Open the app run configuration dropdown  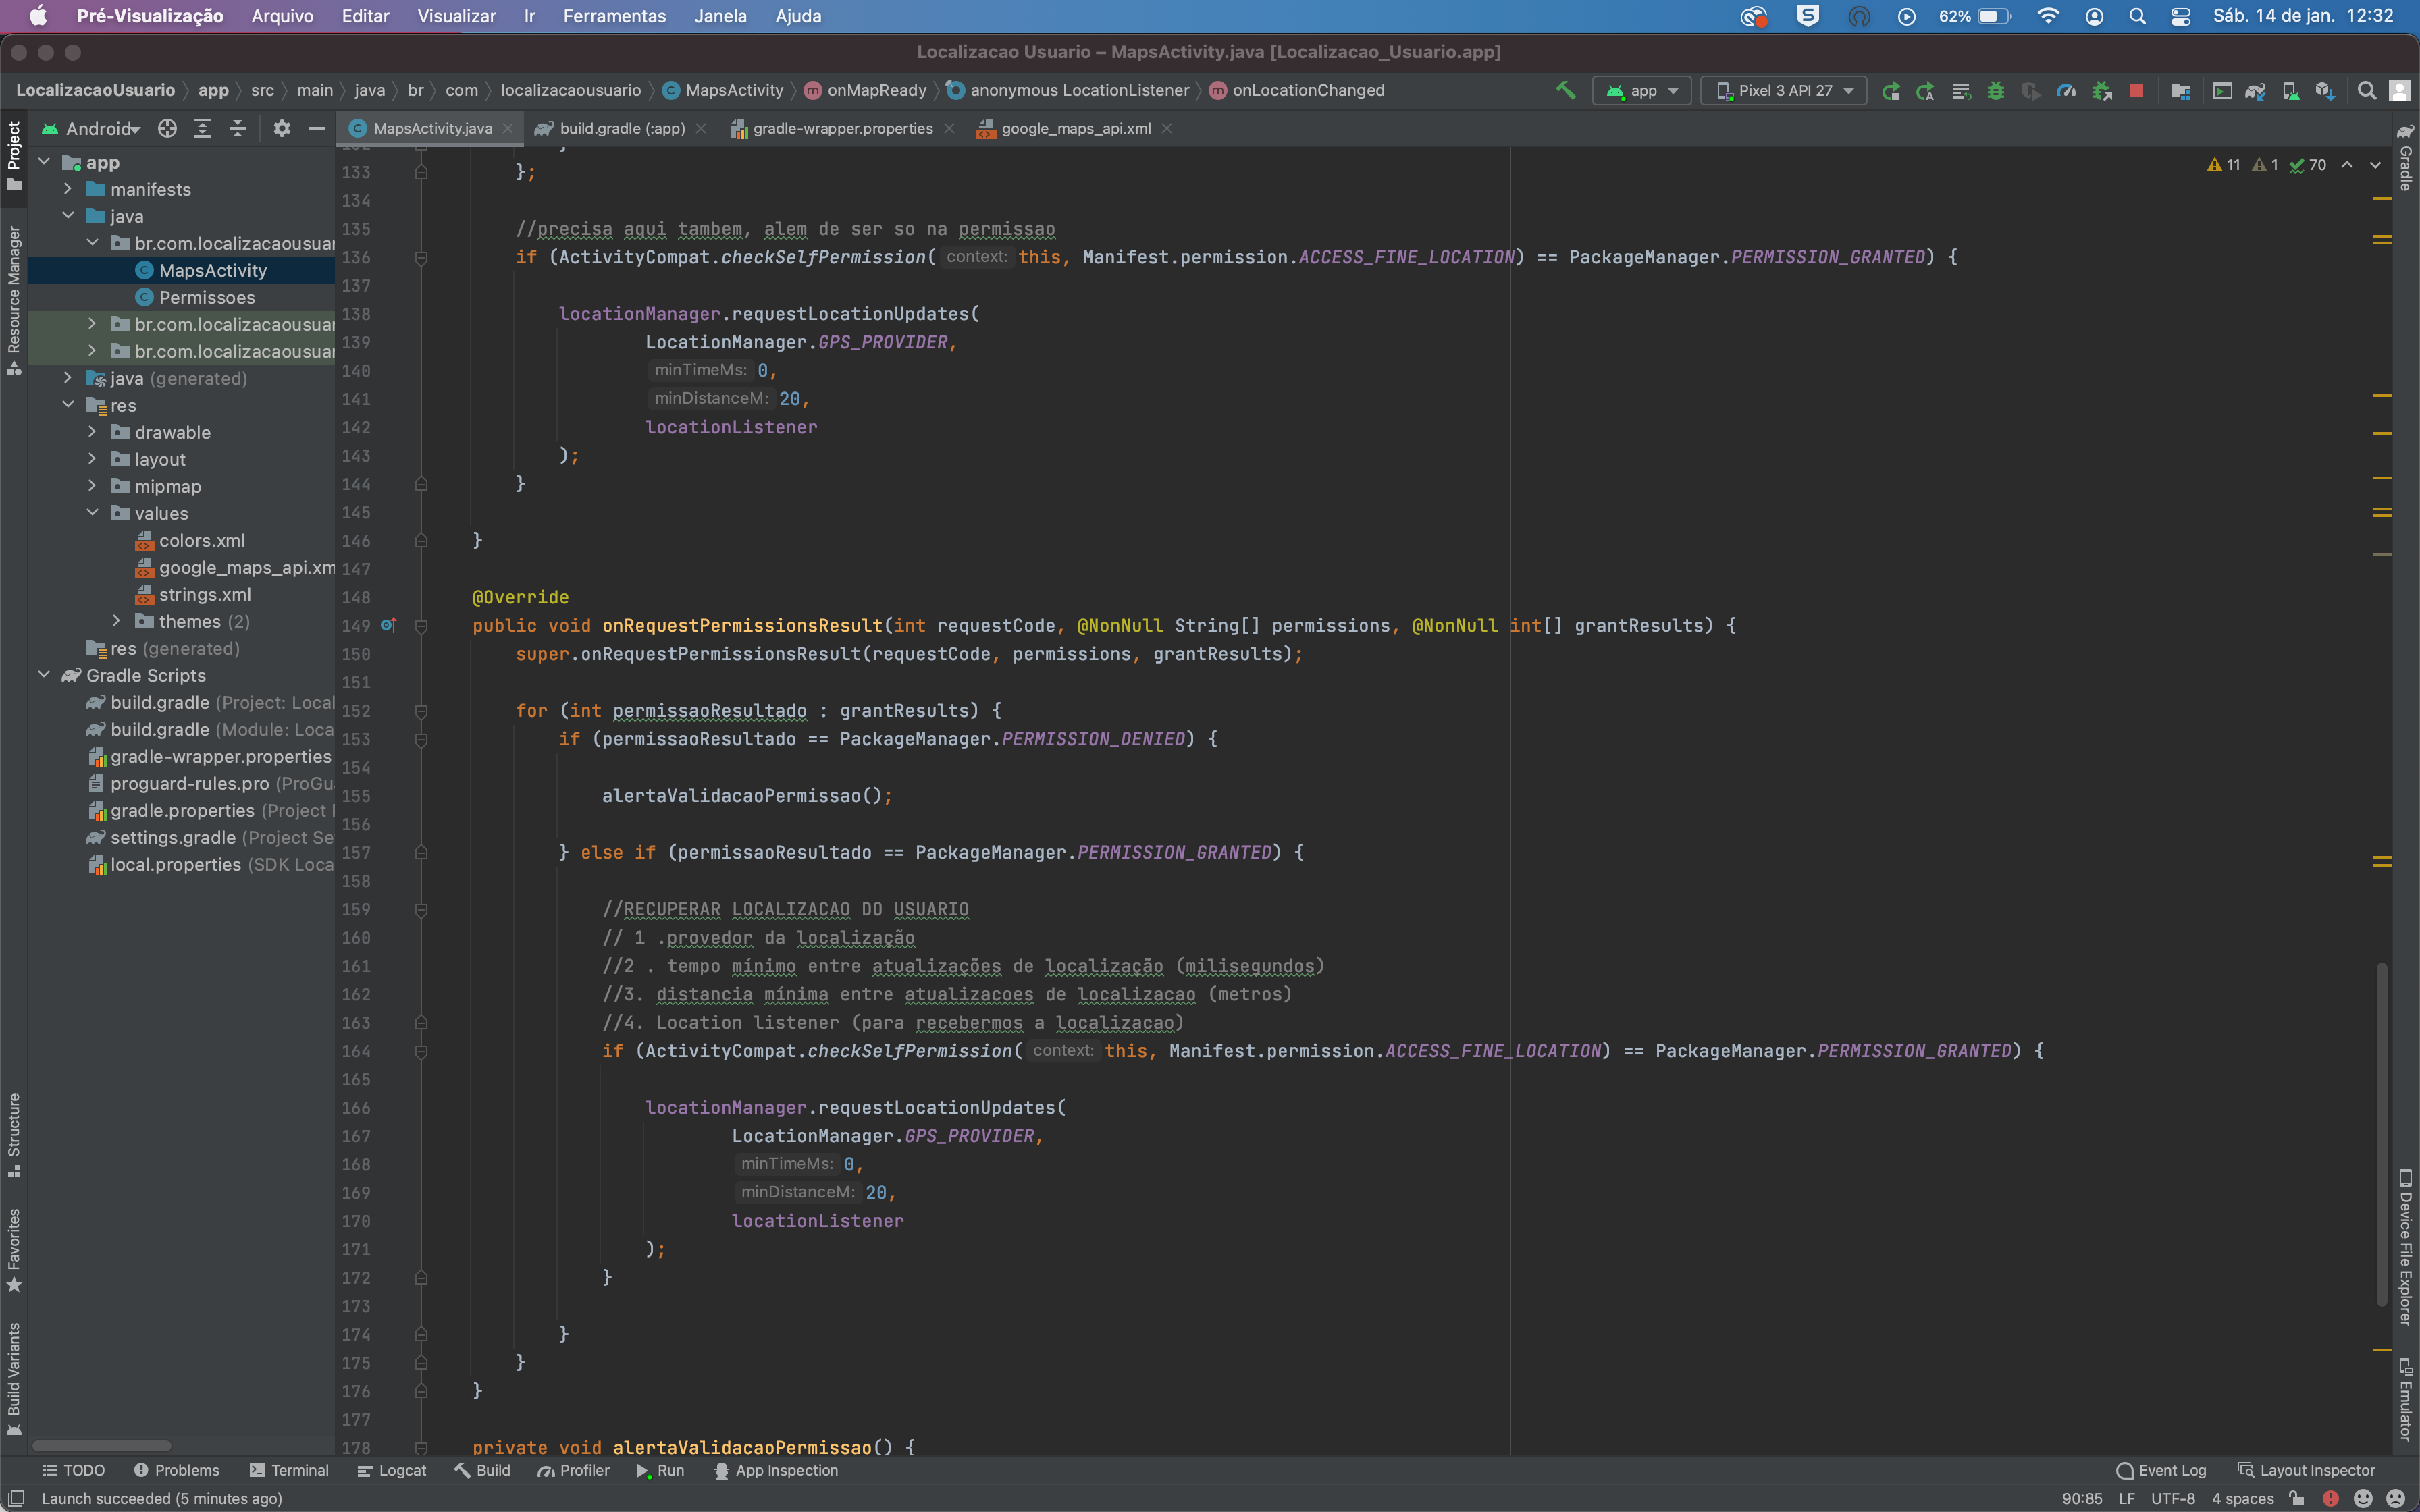point(1641,90)
